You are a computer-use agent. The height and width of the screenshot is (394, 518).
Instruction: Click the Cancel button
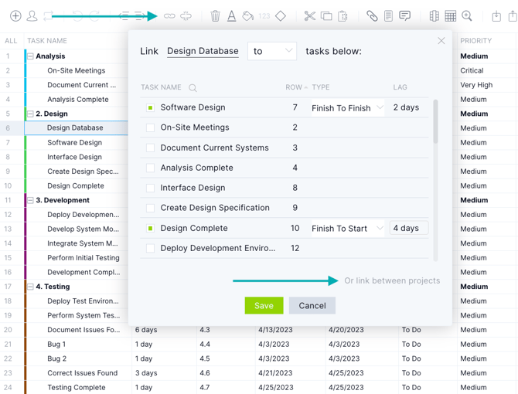point(312,306)
